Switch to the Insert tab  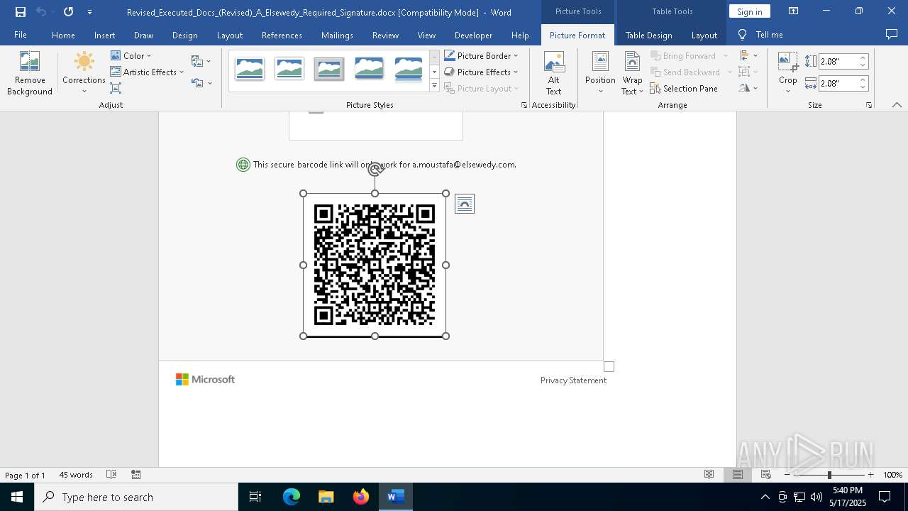(104, 35)
